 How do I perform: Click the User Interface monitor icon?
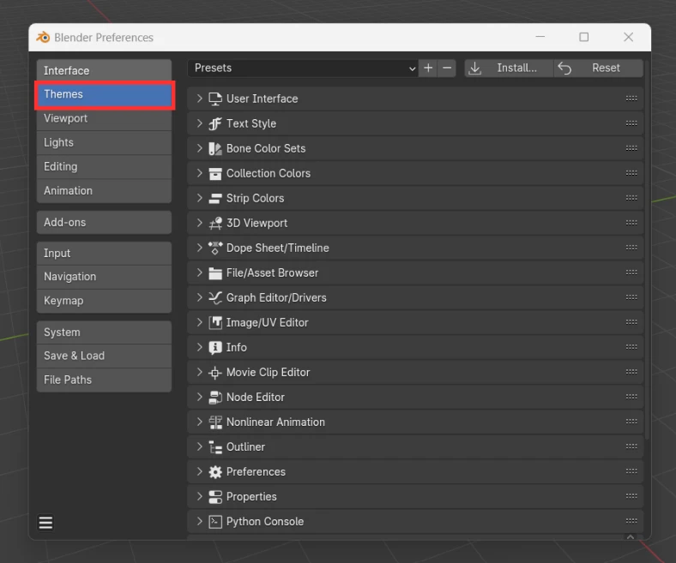pyautogui.click(x=215, y=99)
